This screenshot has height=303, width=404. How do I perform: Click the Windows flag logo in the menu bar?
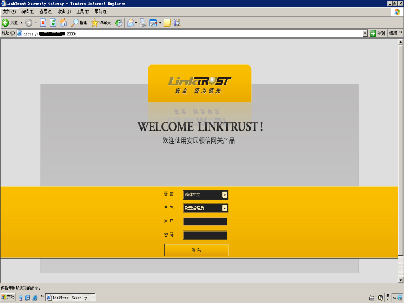pos(397,12)
